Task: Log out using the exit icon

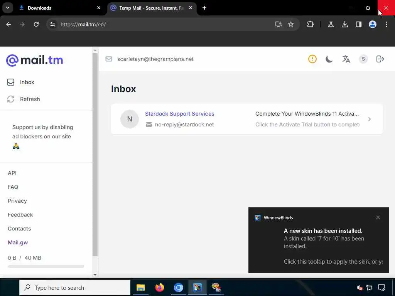Action: [380, 59]
